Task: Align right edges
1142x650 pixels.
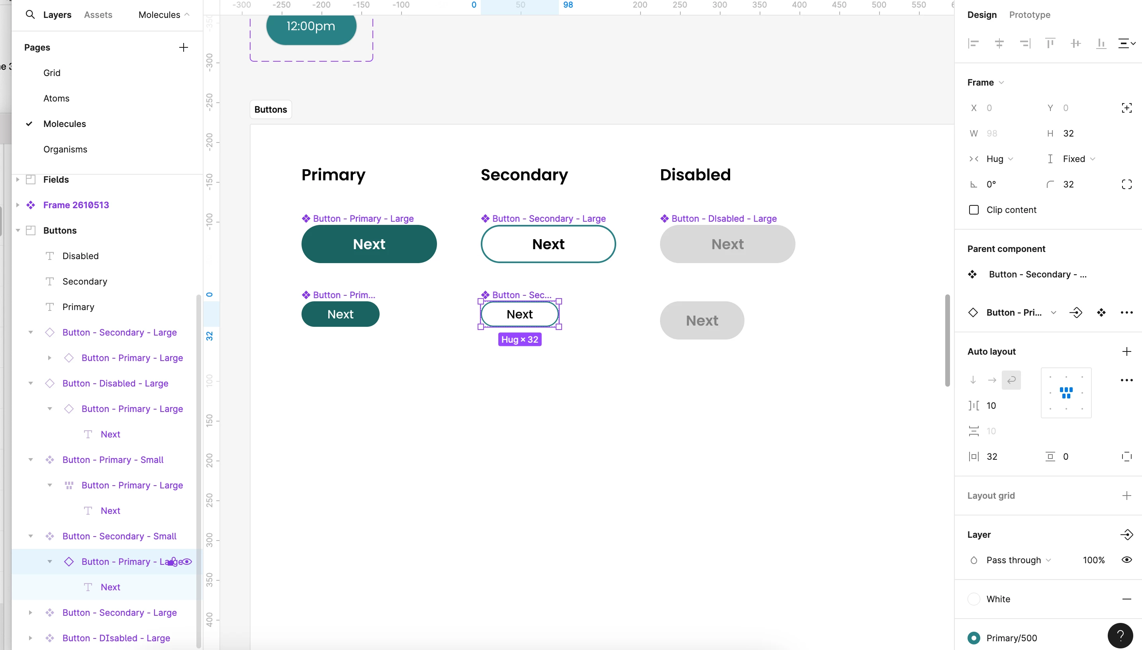Action: 1025,43
